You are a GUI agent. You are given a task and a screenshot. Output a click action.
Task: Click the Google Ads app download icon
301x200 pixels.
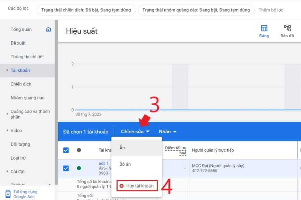(8, 194)
